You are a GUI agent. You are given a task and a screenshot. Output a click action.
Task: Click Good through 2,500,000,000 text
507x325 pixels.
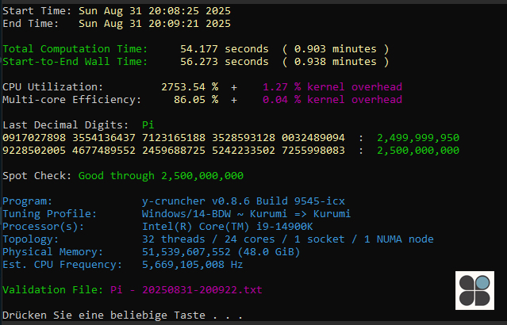pos(161,176)
